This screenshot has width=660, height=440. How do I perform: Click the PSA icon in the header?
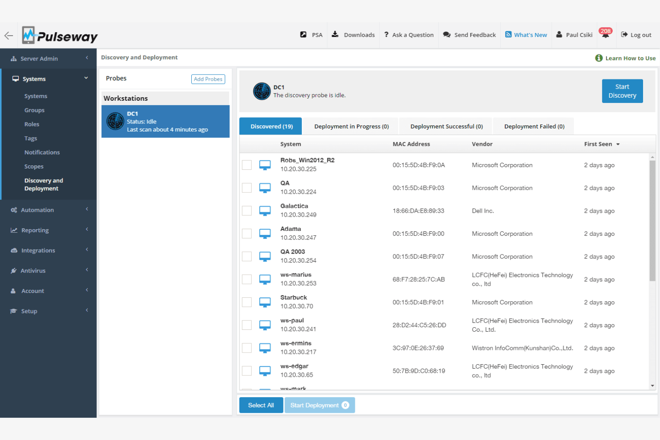tap(303, 34)
